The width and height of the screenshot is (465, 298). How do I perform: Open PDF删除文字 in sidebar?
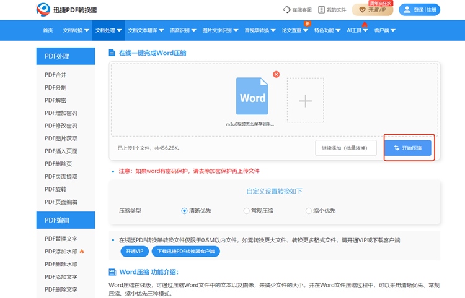tap(61, 289)
